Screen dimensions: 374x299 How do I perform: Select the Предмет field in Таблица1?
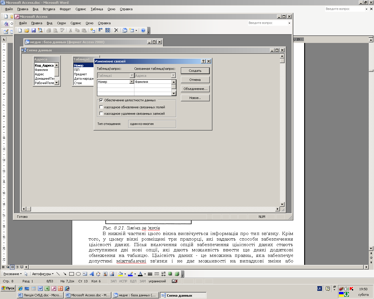pos(80,74)
